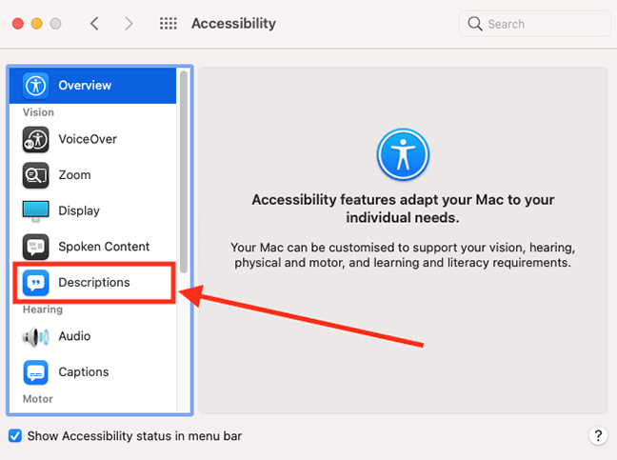Image resolution: width=617 pixels, height=460 pixels.
Task: Open the Captions icon
Action: tap(36, 372)
